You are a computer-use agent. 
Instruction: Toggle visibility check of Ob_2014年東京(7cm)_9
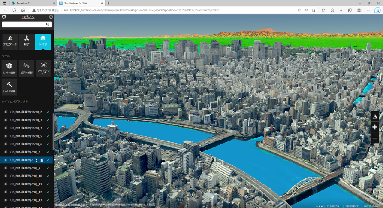click(x=48, y=168)
